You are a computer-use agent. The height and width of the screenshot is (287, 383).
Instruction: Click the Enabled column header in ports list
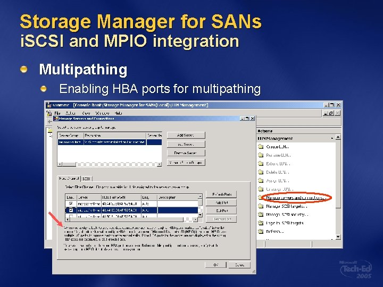pyautogui.click(x=71, y=197)
